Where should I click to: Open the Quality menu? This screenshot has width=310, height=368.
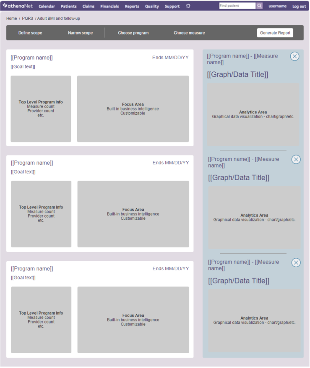(152, 6)
